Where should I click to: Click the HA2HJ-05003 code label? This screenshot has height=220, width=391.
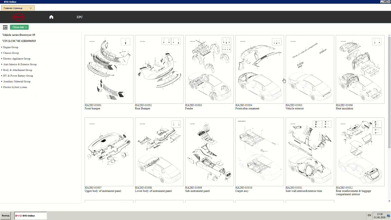(193, 105)
